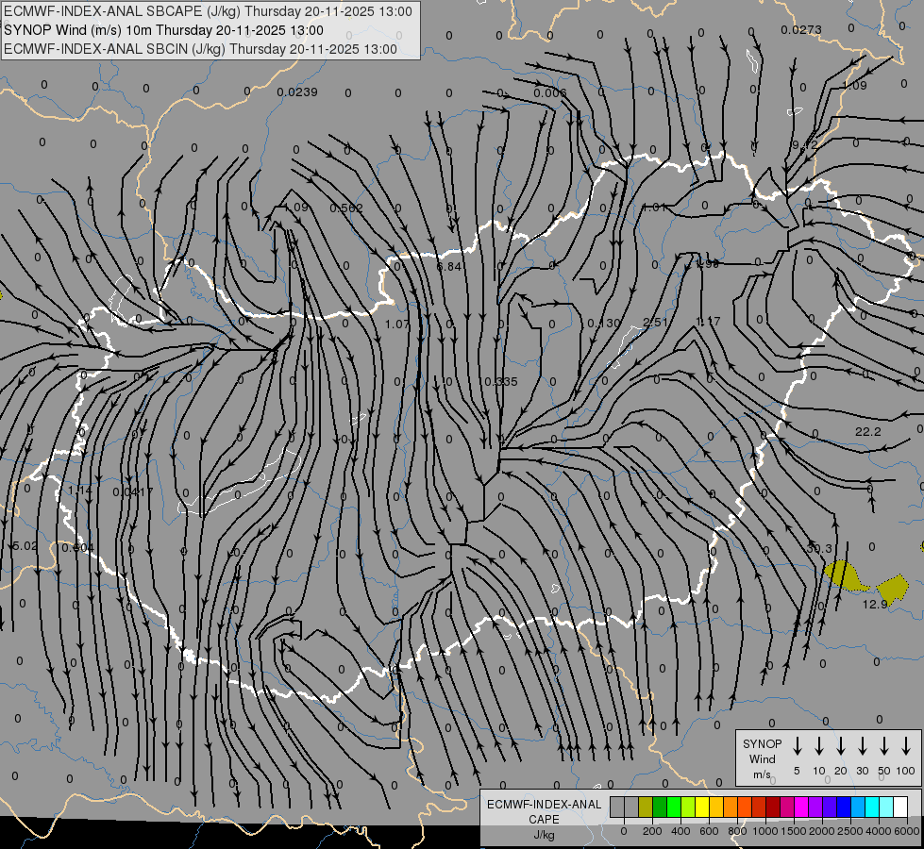Click the map value 0.335

[500, 382]
